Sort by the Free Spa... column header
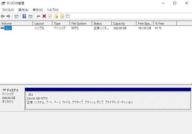Viewport: 192px width, 134px height. point(145,23)
